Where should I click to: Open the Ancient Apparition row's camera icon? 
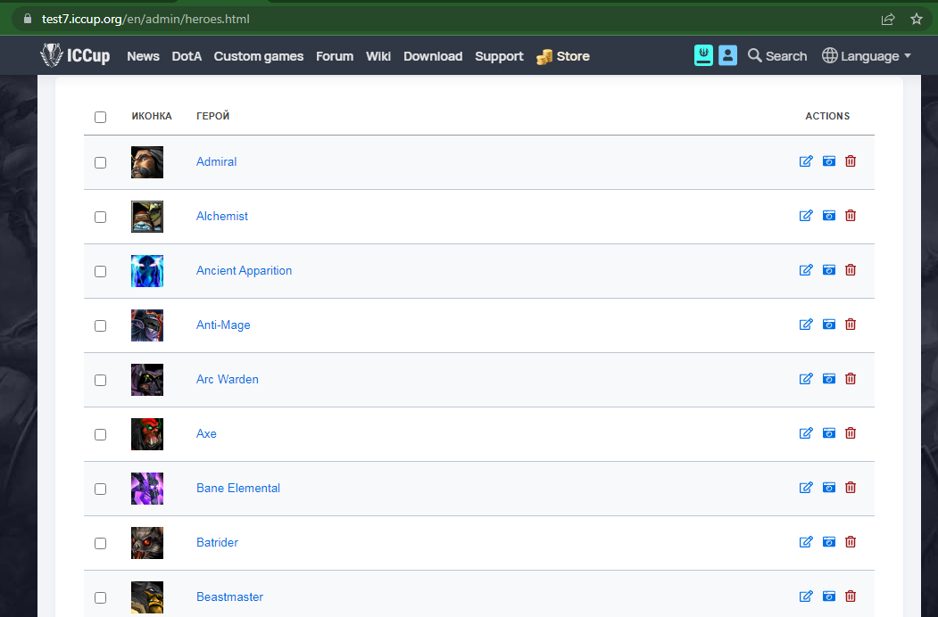pos(828,270)
